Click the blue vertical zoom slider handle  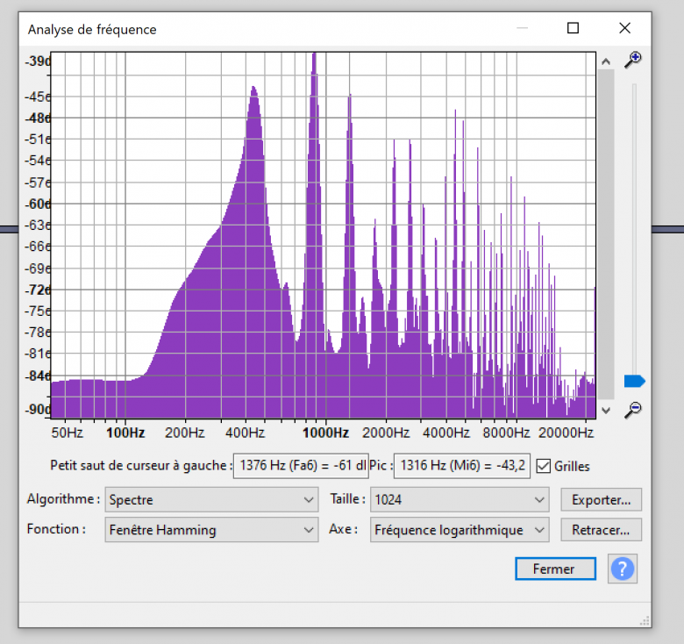point(634,381)
